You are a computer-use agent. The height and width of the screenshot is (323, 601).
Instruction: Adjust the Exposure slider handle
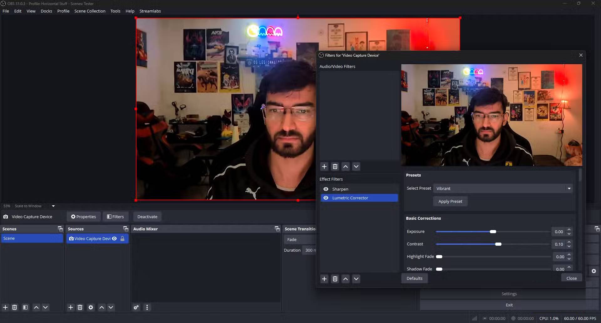[493, 232]
